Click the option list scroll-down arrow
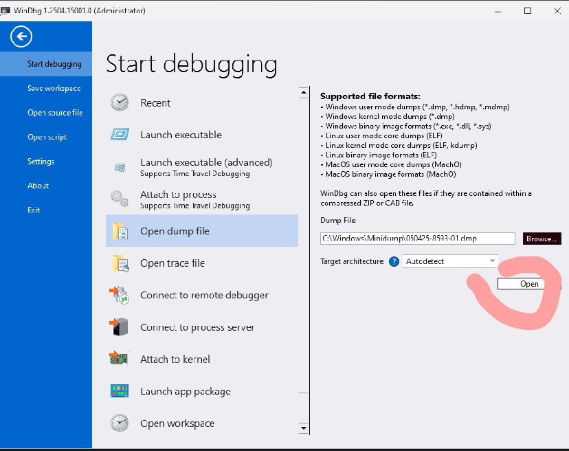Screen dimensions: 569x451 pos(304,428)
